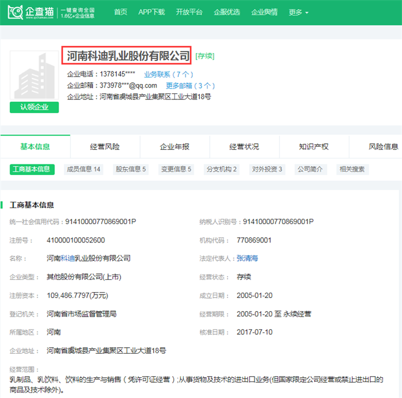Click the [存续] status tag

(205, 56)
